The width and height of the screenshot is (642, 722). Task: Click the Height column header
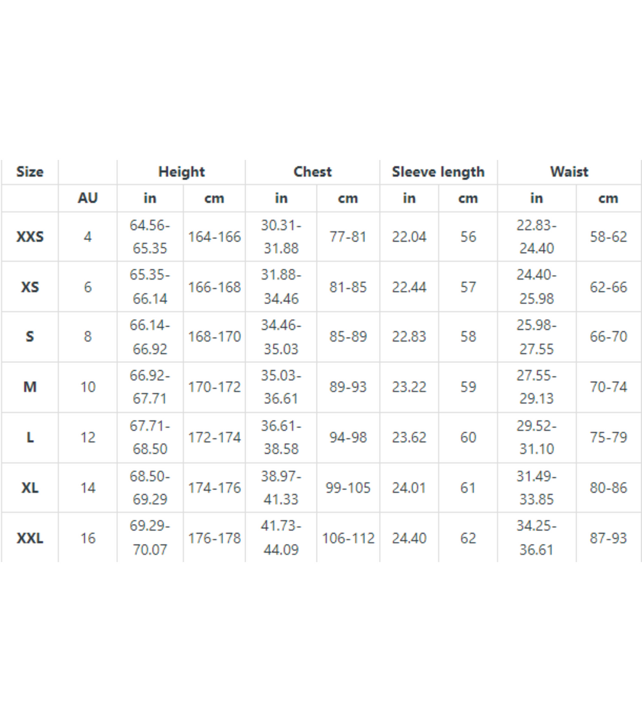pyautogui.click(x=181, y=172)
